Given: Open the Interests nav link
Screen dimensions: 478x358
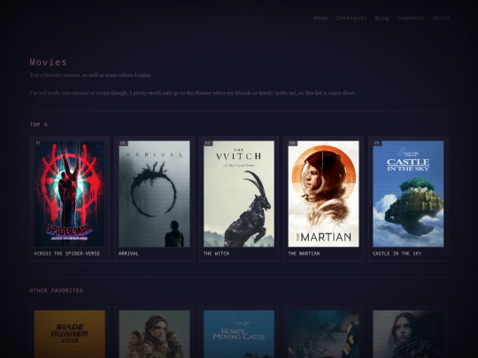Looking at the screenshot, I should coord(351,18).
